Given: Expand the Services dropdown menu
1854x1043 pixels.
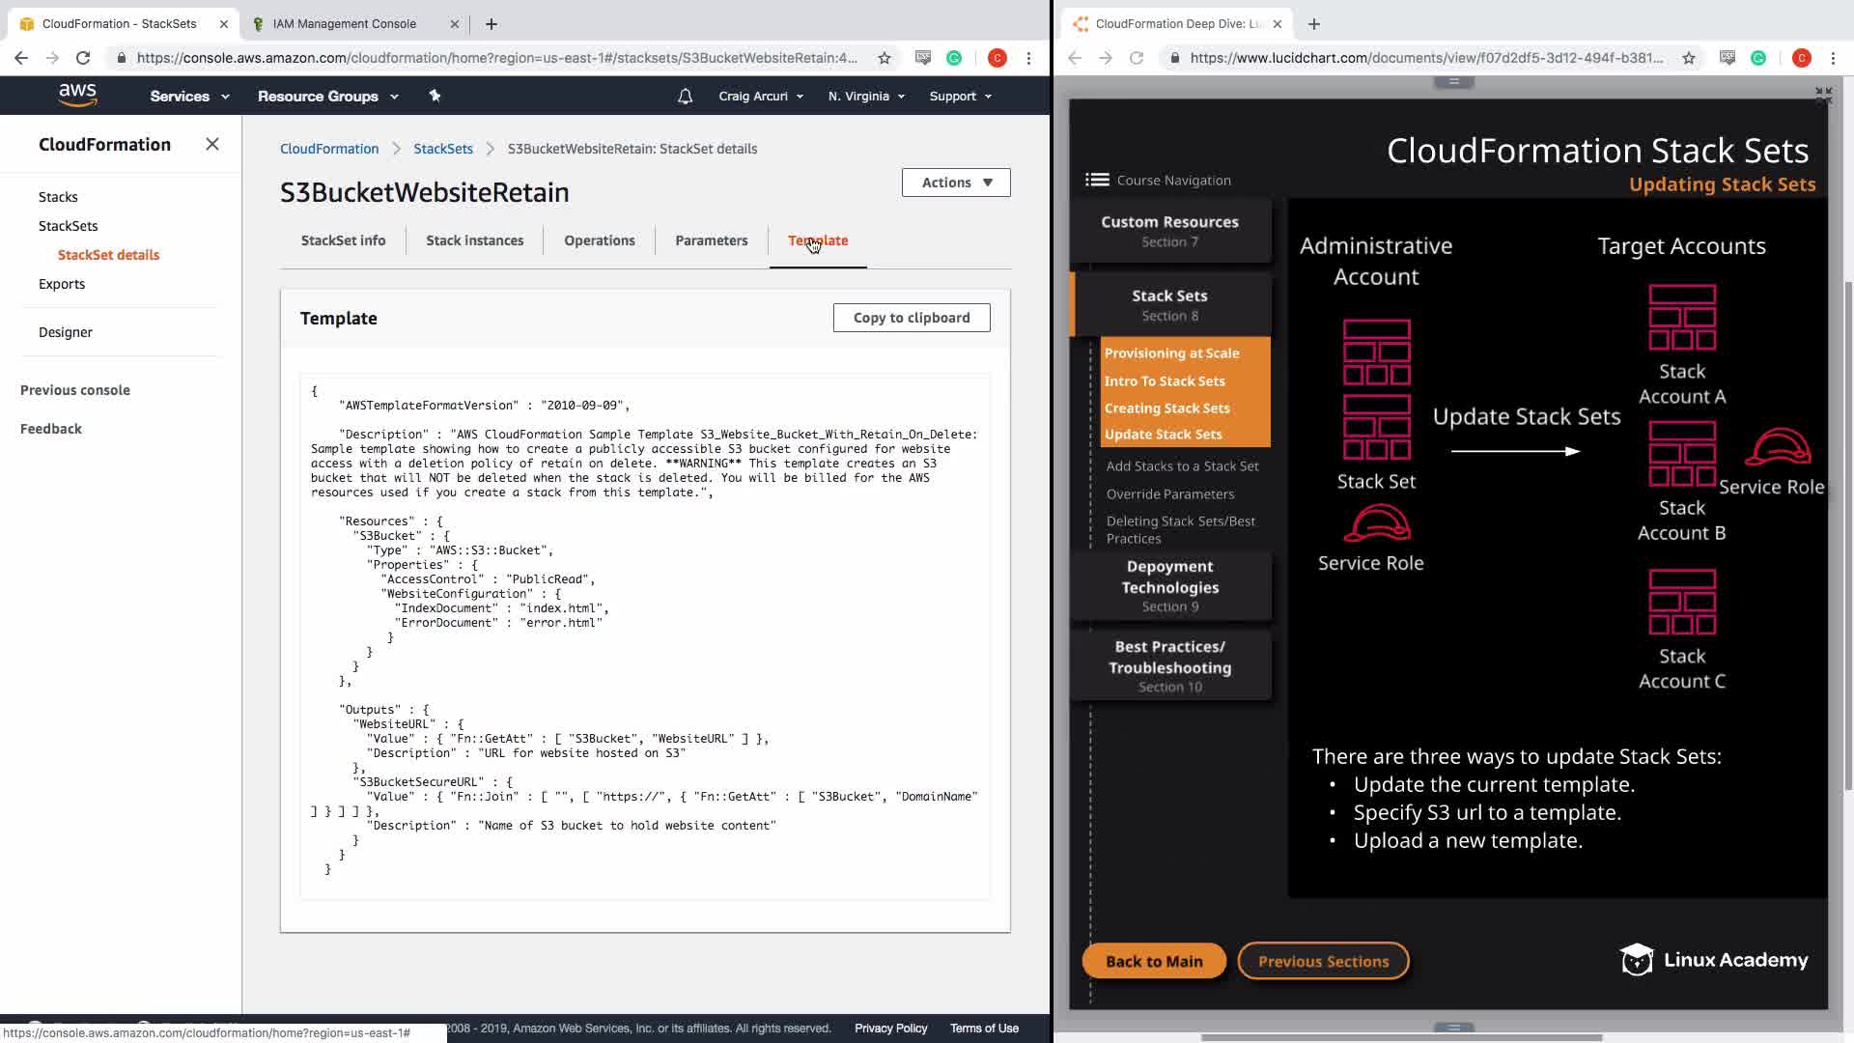Looking at the screenshot, I should coord(189,96).
